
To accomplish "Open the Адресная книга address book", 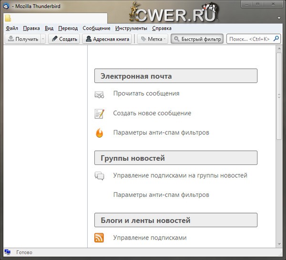I will [x=107, y=39].
